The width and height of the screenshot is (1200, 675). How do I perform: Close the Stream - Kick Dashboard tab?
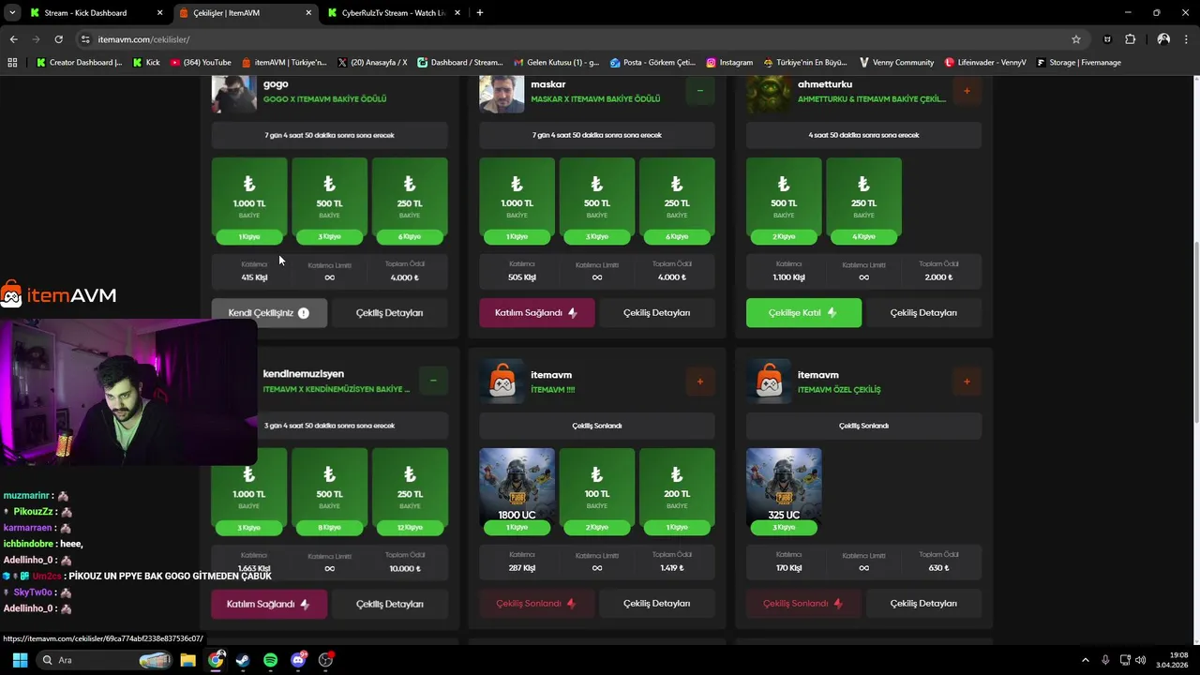[x=159, y=13]
